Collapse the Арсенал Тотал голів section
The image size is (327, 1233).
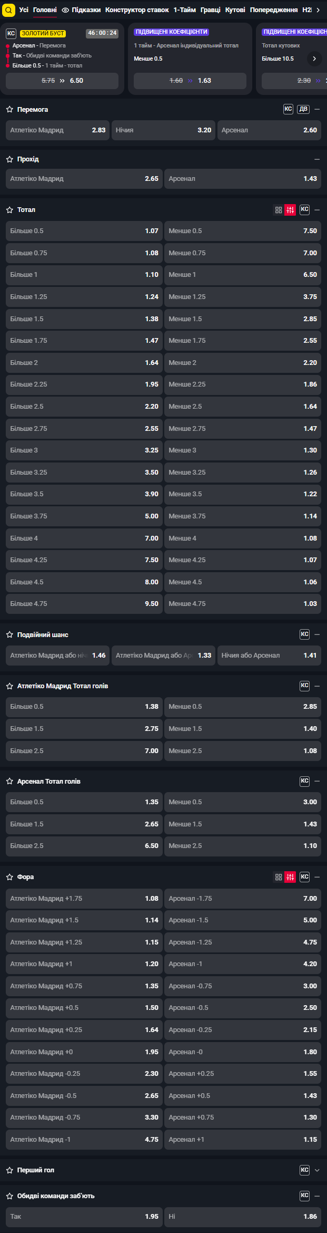[x=317, y=781]
